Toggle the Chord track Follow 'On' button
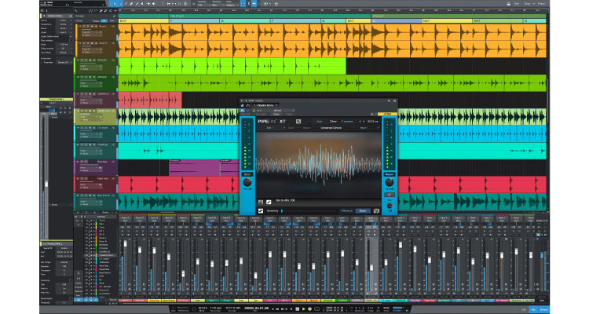The image size is (589, 314). coord(104,20)
